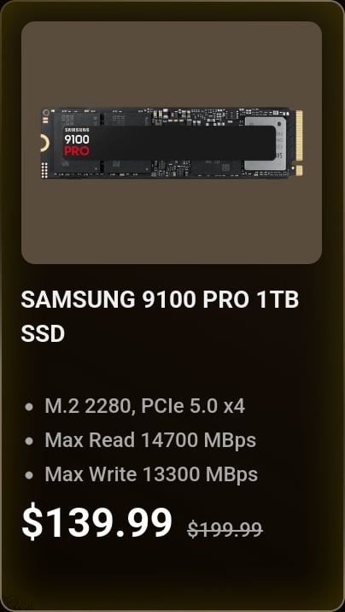Click the bullet before the Max Read line
The height and width of the screenshot is (612, 345).
coord(28,441)
